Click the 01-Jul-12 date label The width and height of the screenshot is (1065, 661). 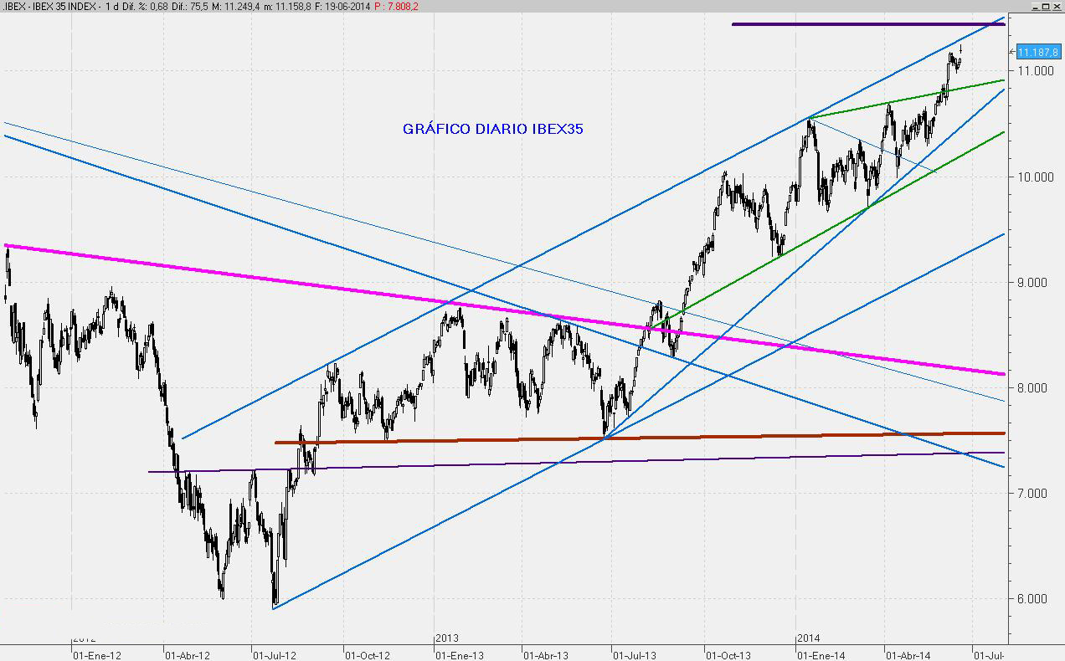click(274, 655)
